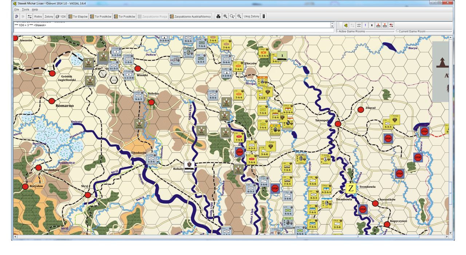Click the last toolbar icon after Ukryj Żetony
The image size is (466, 255).
click(264, 16)
